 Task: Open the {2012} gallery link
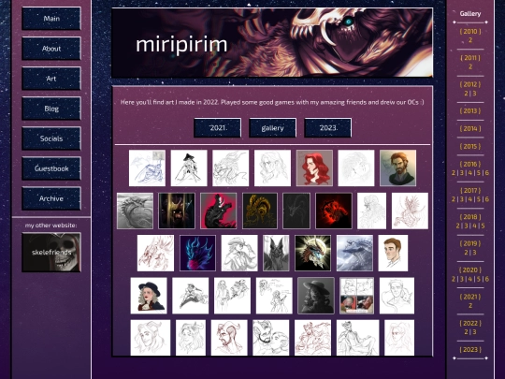470,84
